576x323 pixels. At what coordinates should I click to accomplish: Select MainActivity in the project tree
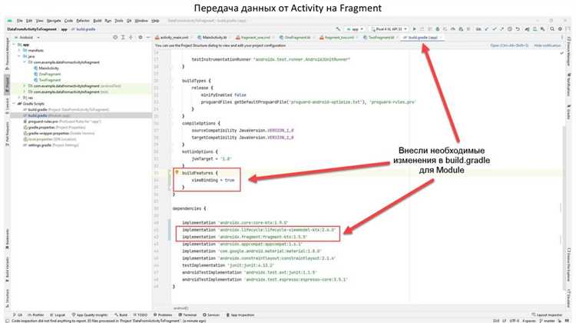pyautogui.click(x=48, y=68)
